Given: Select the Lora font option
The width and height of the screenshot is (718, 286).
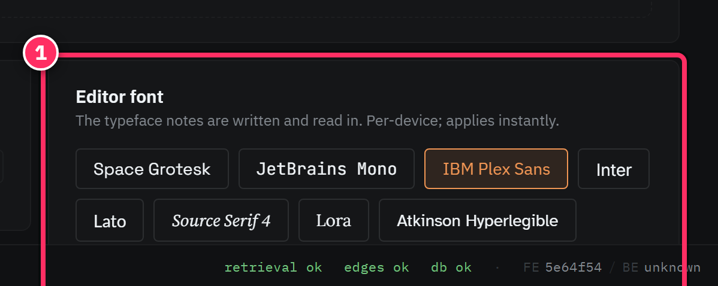Looking at the screenshot, I should (x=334, y=220).
